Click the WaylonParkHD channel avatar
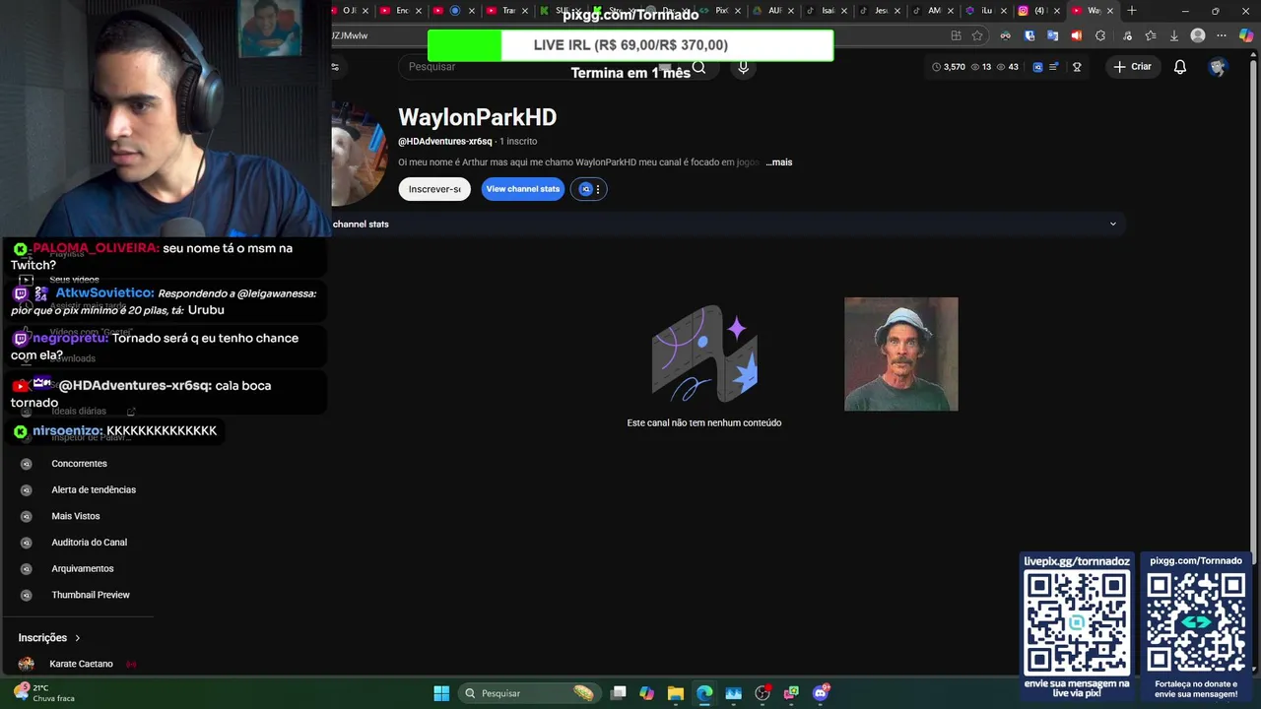 (361, 155)
